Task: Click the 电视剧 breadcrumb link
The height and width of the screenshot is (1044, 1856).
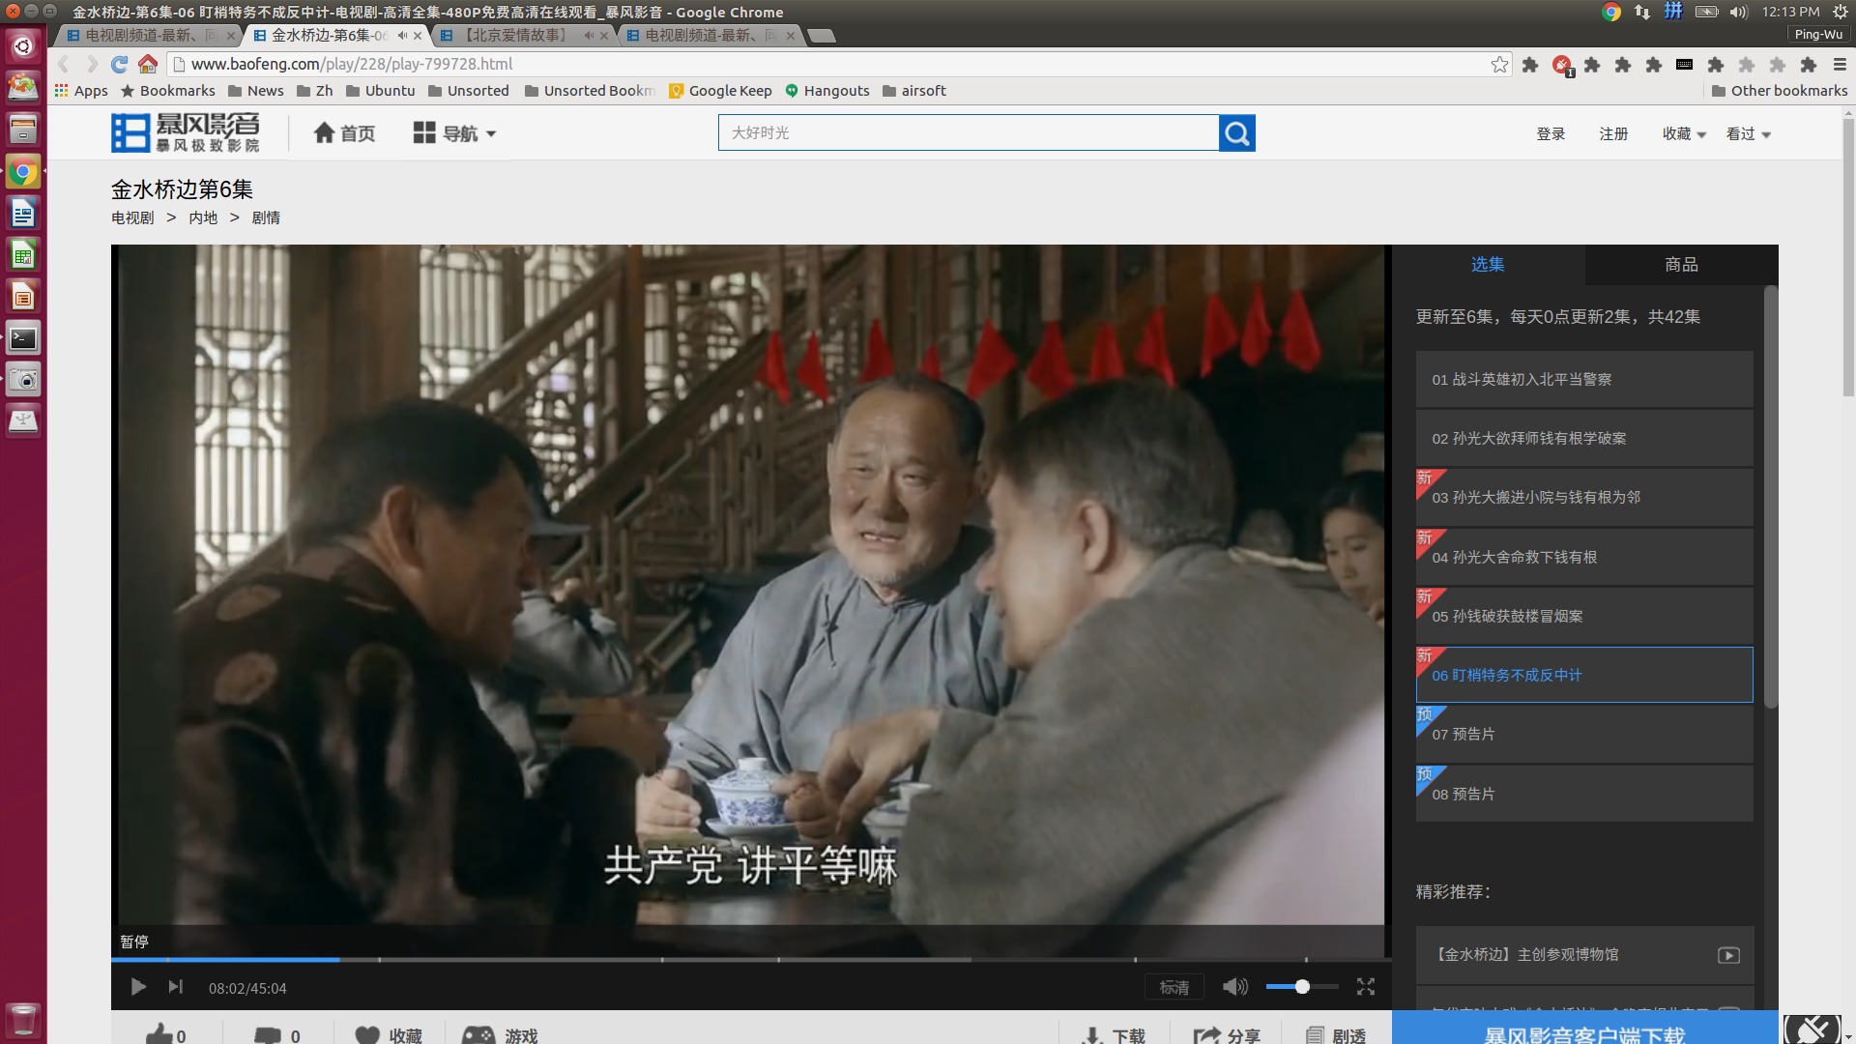Action: (132, 217)
